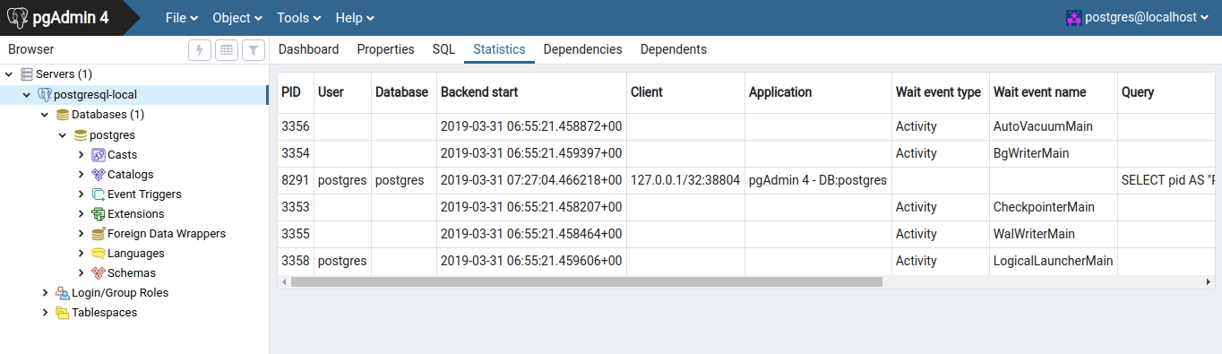Click the Filtered Rows funnel icon

[254, 50]
